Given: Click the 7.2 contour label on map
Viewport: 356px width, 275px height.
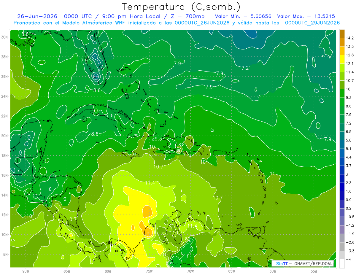Looking at the screenshot, I should tap(245, 68).
